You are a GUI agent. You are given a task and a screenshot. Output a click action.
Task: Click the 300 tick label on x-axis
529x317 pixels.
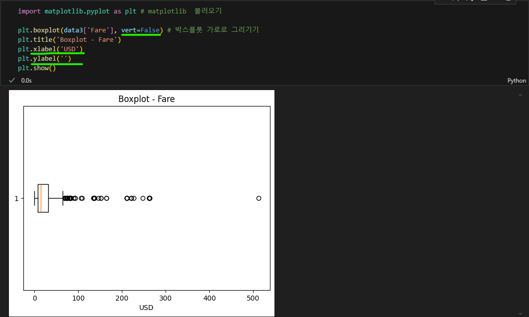(x=166, y=298)
